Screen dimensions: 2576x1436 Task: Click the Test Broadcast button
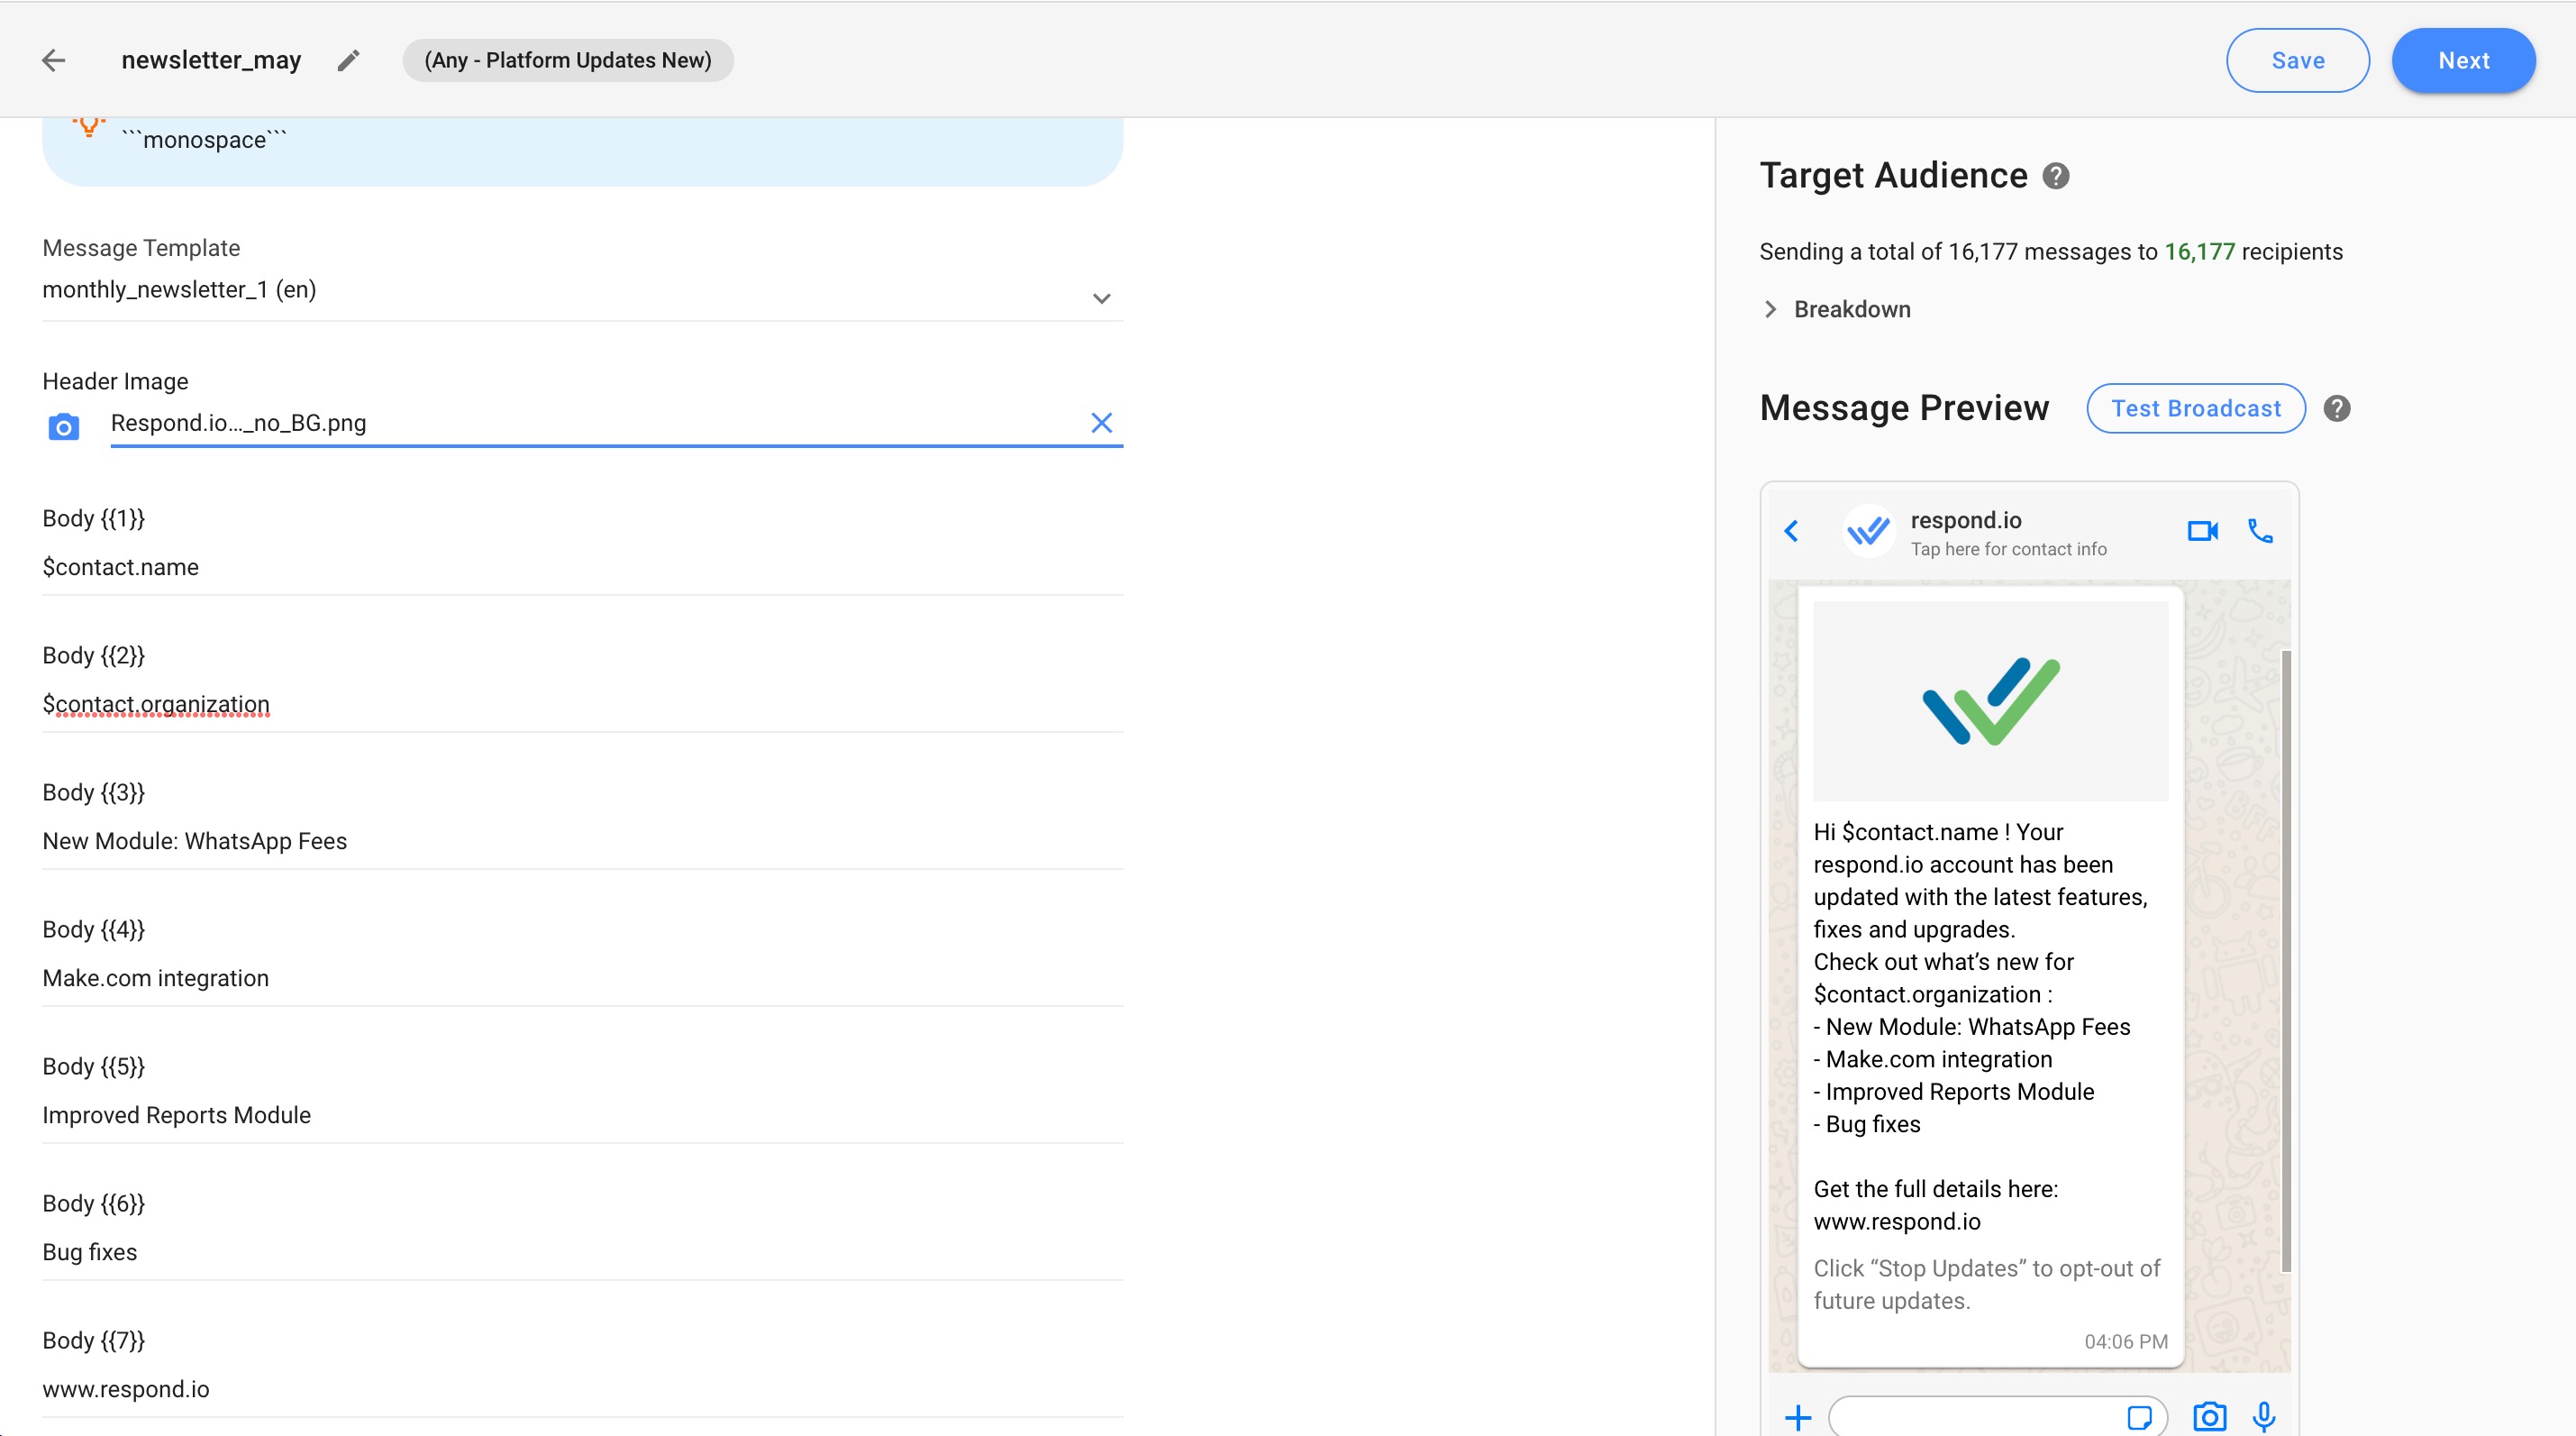pos(2194,408)
